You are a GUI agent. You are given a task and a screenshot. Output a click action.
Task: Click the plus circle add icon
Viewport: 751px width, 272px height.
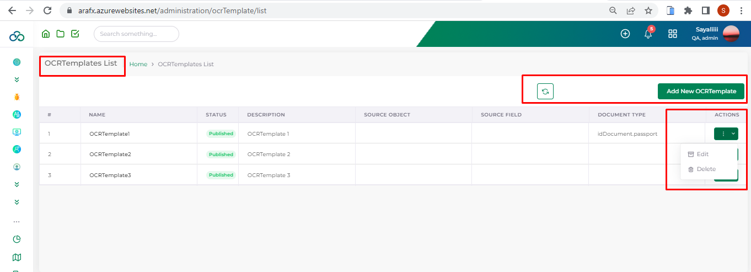click(625, 34)
